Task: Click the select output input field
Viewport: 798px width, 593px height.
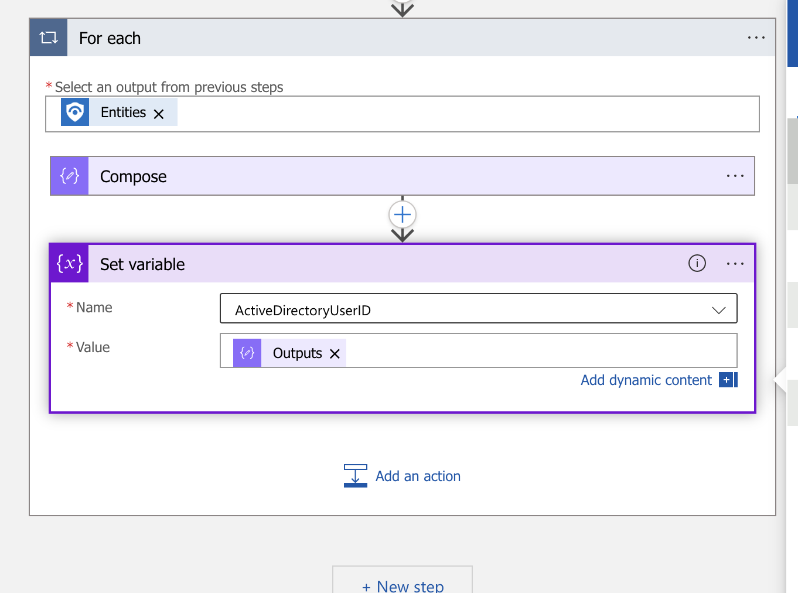Action: 403,114
